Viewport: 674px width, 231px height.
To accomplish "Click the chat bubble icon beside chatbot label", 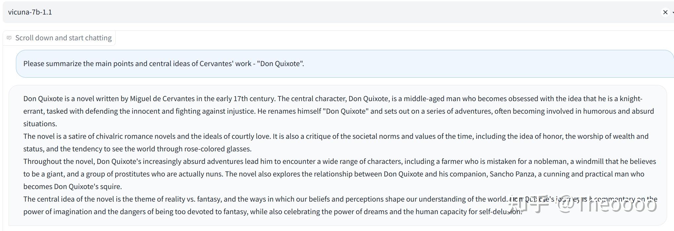I will [x=9, y=38].
